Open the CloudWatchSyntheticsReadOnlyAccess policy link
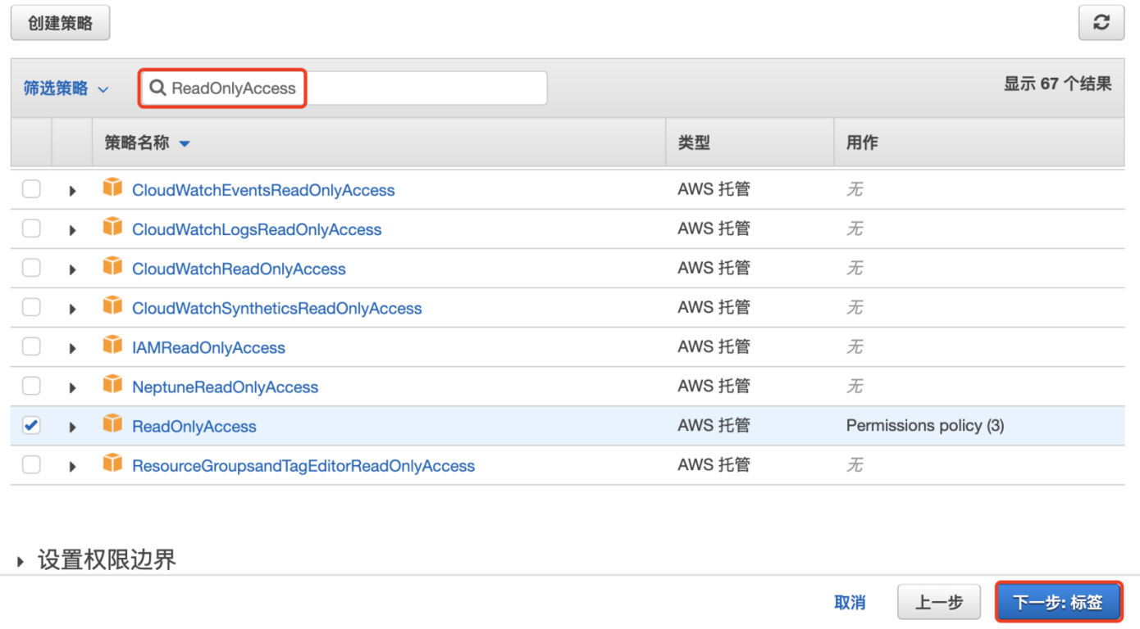 point(277,308)
